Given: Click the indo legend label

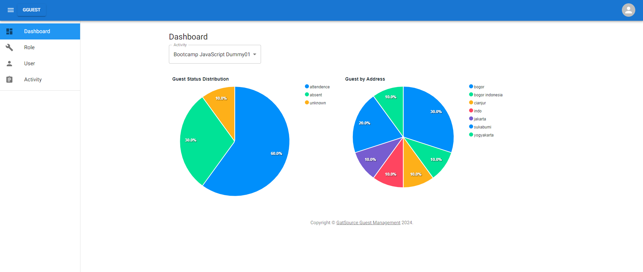Looking at the screenshot, I should coord(477,111).
